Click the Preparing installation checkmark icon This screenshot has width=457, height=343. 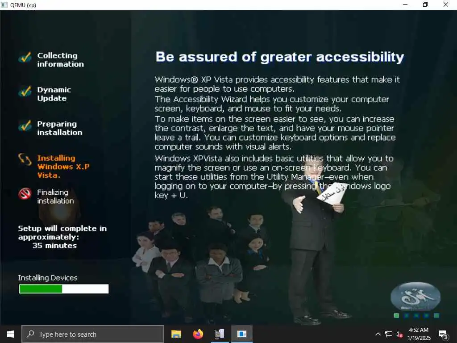point(25,125)
